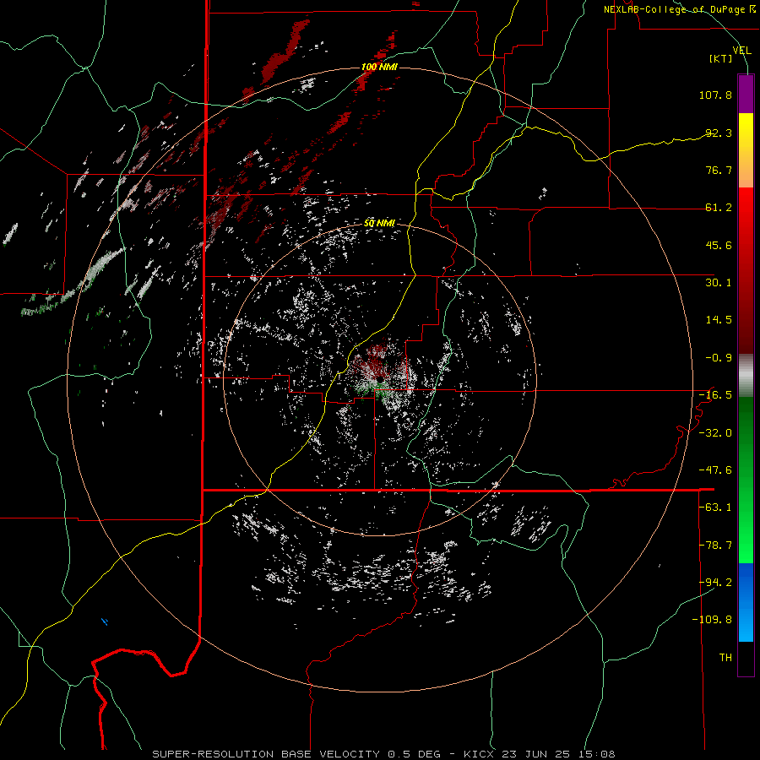Click the 45.6 legend value
The image size is (760, 760).
[719, 245]
